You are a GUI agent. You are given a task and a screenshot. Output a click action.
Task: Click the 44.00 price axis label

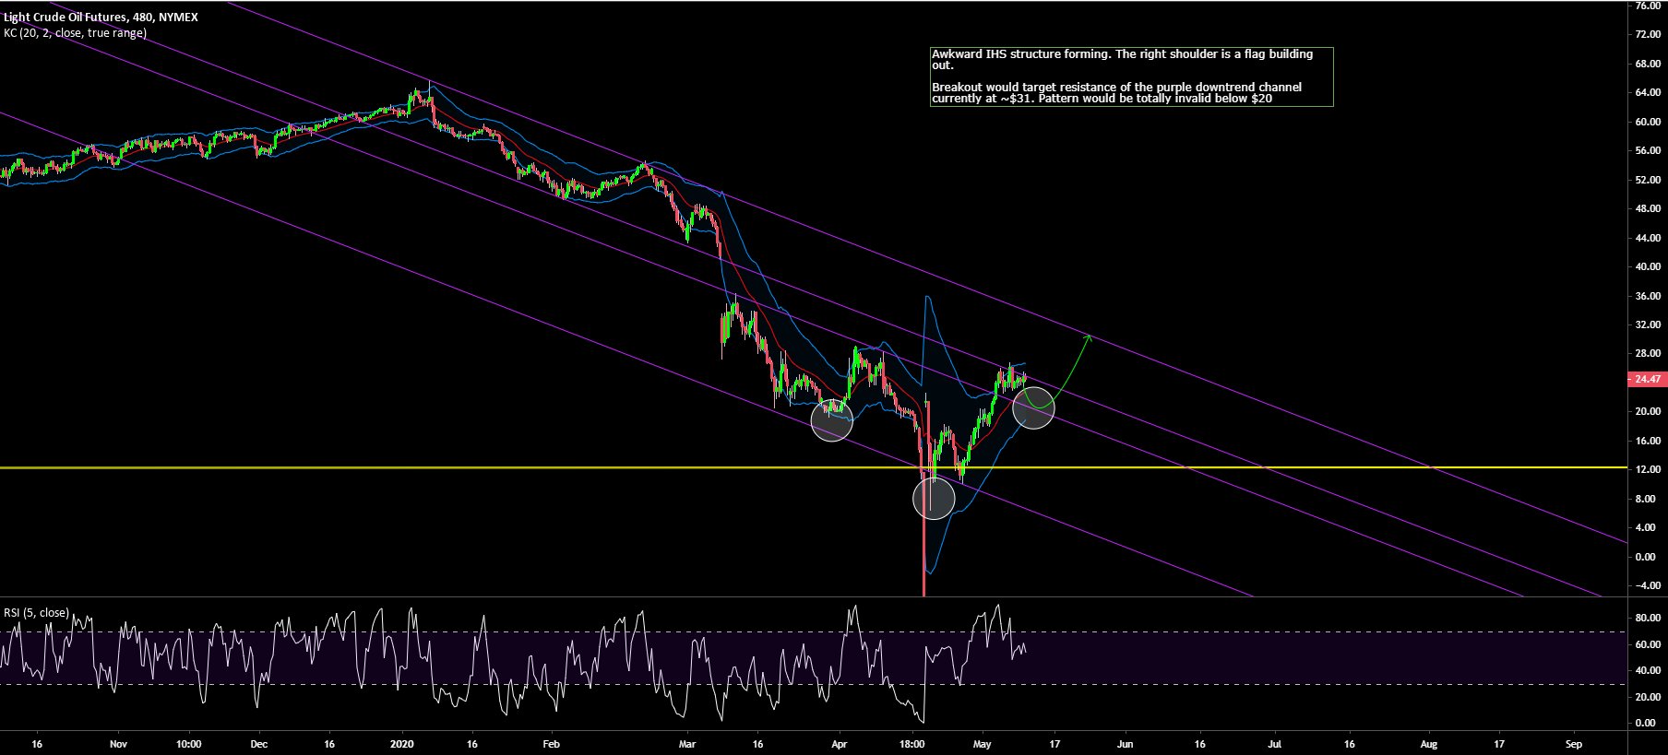pos(1648,238)
